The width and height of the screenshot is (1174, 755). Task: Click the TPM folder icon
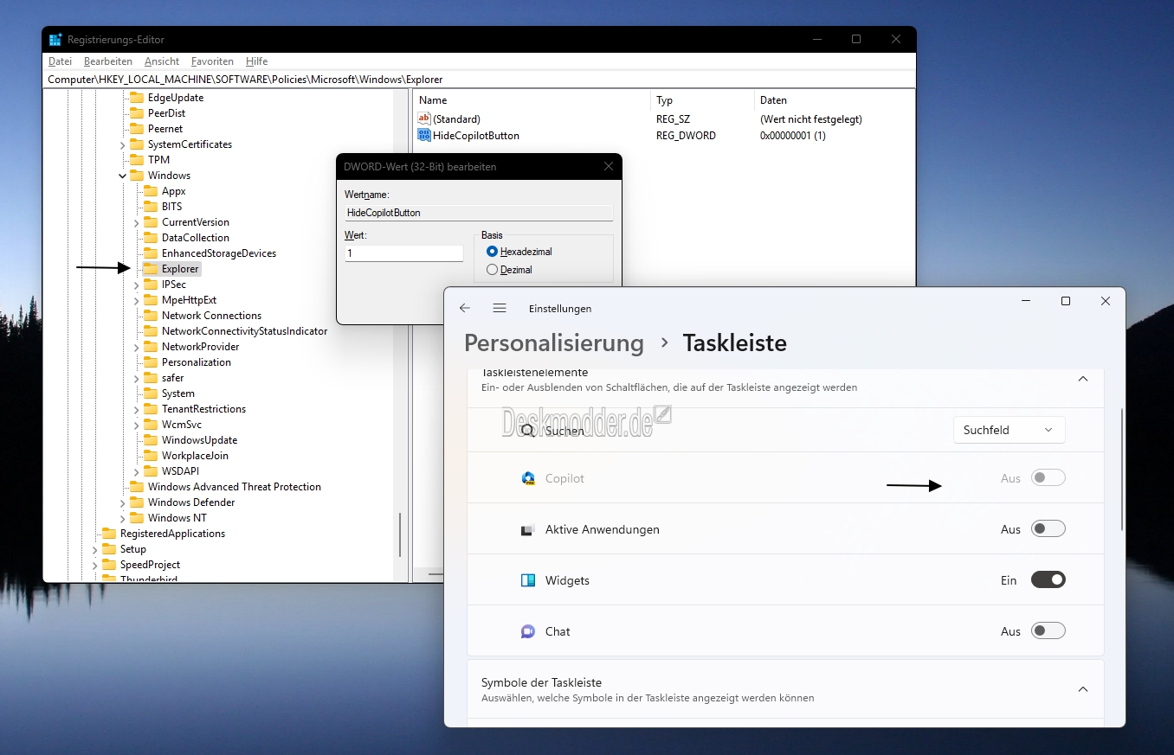(x=137, y=160)
